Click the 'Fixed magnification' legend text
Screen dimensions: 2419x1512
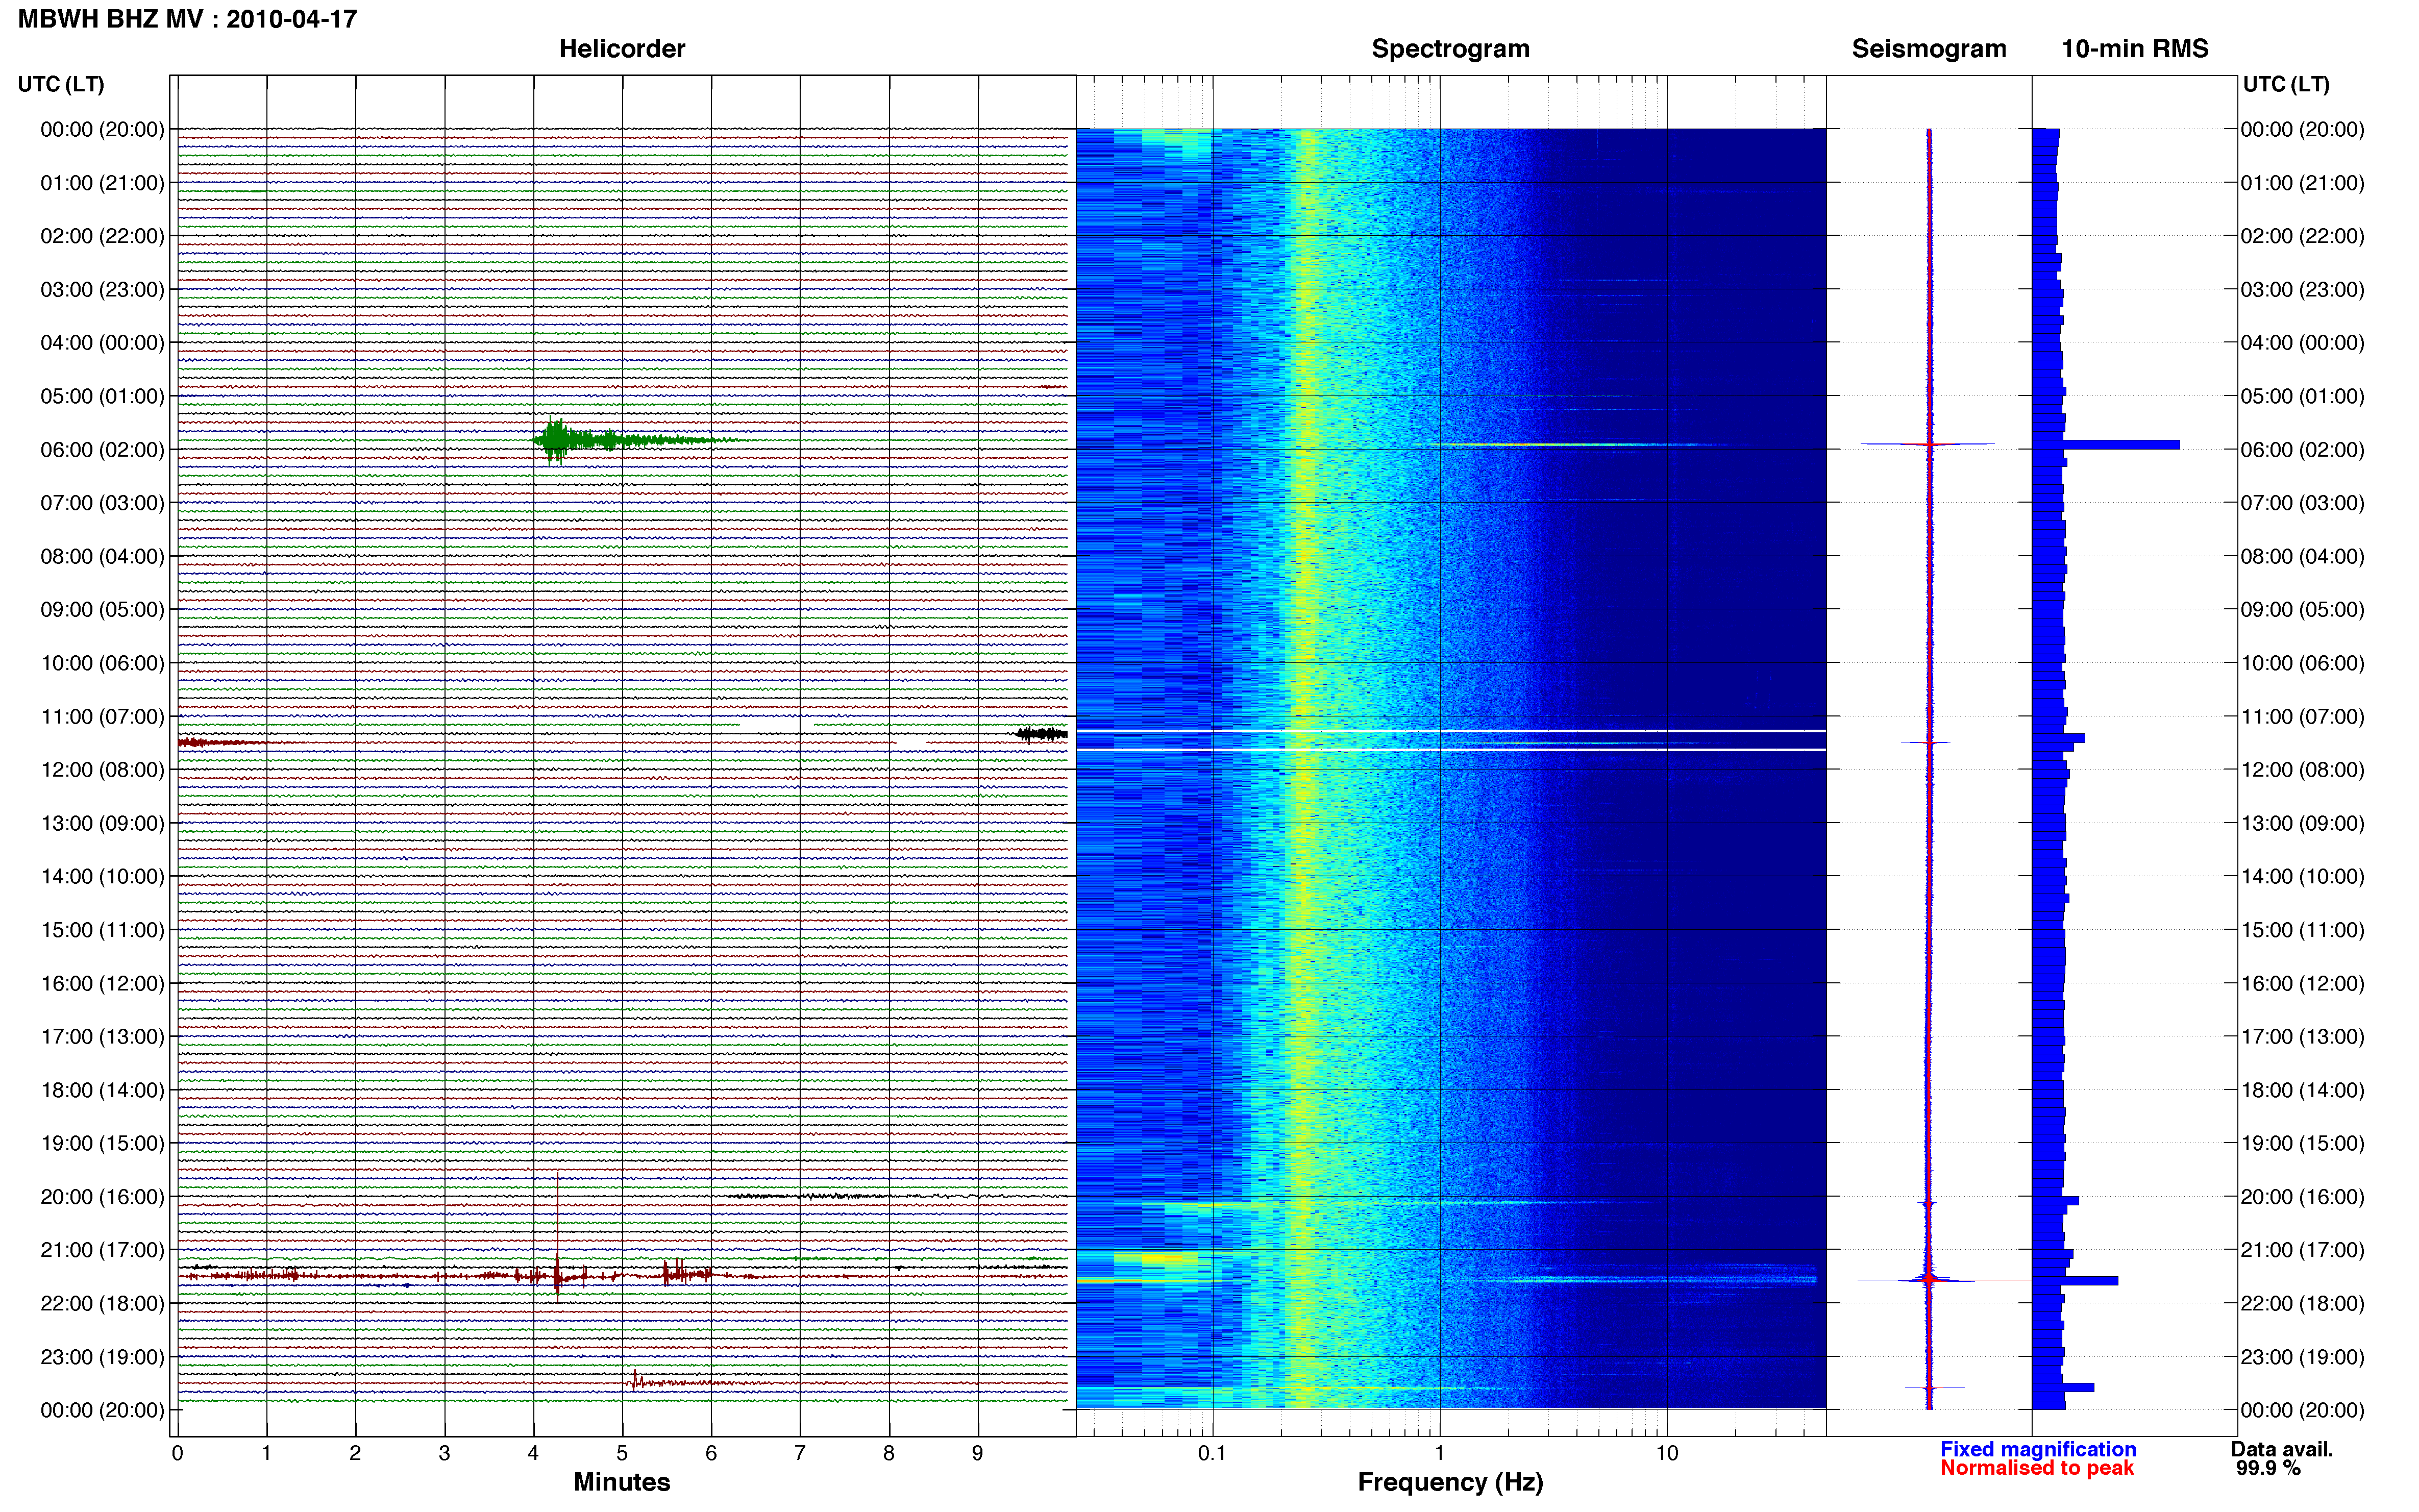[x=2038, y=1449]
